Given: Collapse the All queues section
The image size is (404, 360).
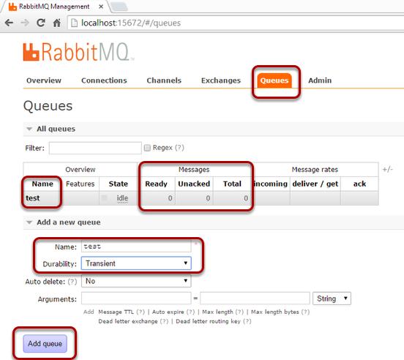Looking at the screenshot, I should click(x=29, y=129).
